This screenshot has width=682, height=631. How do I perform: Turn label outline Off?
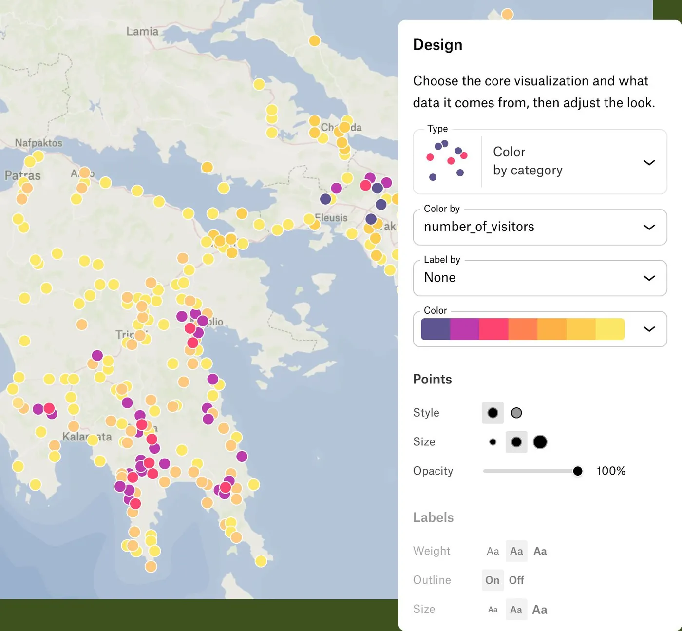pyautogui.click(x=516, y=580)
